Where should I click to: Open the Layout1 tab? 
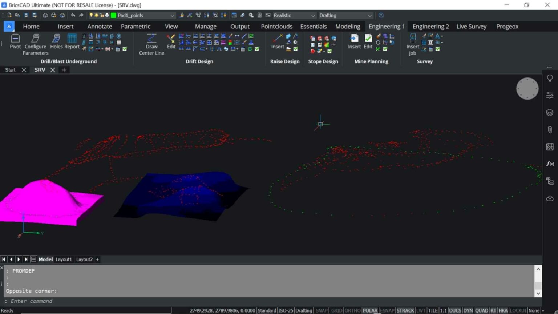(x=64, y=259)
